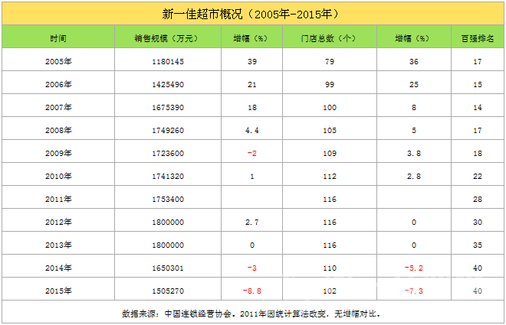This screenshot has width=506, height=325.
Task: Select the 时间 column header
Action: (x=58, y=38)
